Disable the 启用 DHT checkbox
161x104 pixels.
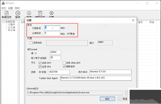coord(40,63)
